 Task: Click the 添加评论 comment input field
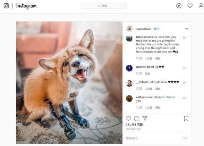150,138
